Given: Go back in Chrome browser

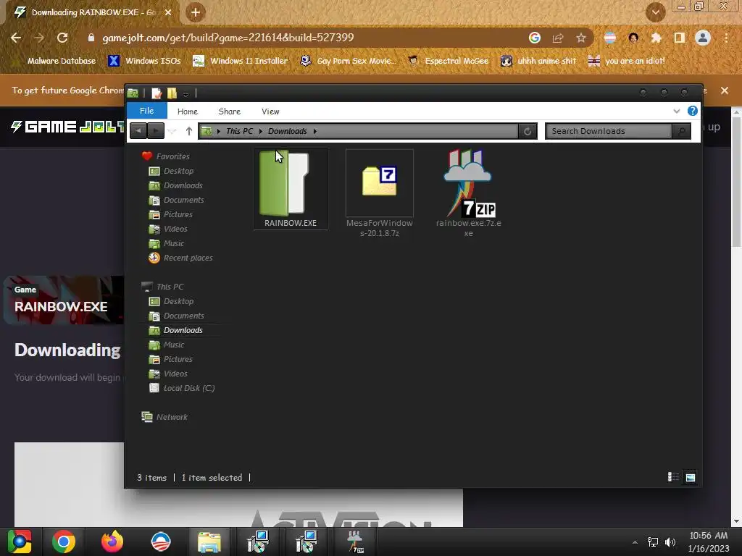Looking at the screenshot, I should click(16, 38).
